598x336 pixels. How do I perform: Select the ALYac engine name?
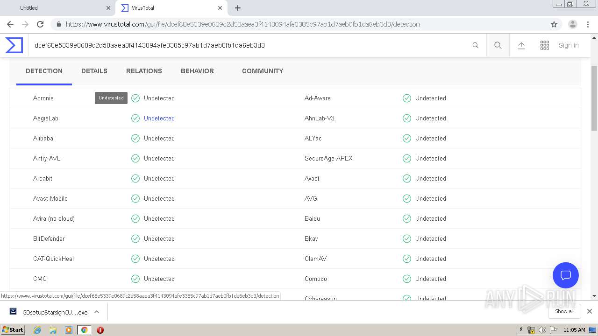click(313, 138)
